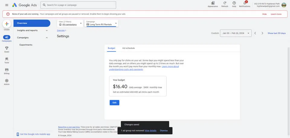The width and height of the screenshot is (290, 138).
Task: Get the Google Ads mobile app
Action: click(x=35, y=134)
